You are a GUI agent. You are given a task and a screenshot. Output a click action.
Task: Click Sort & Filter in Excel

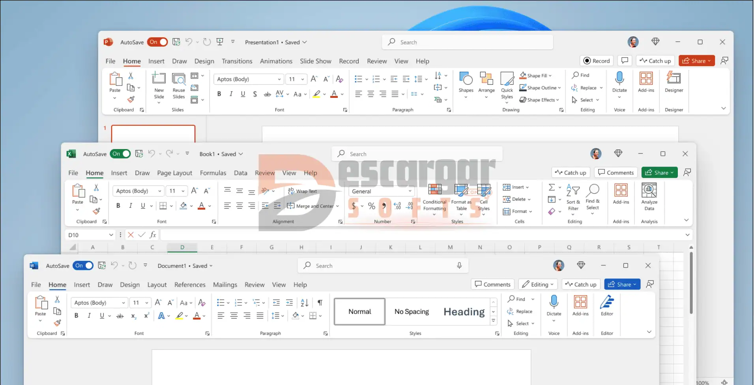[x=573, y=200]
